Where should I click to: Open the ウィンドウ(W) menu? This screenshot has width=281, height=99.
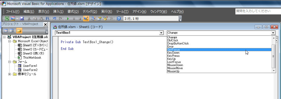[158, 12]
